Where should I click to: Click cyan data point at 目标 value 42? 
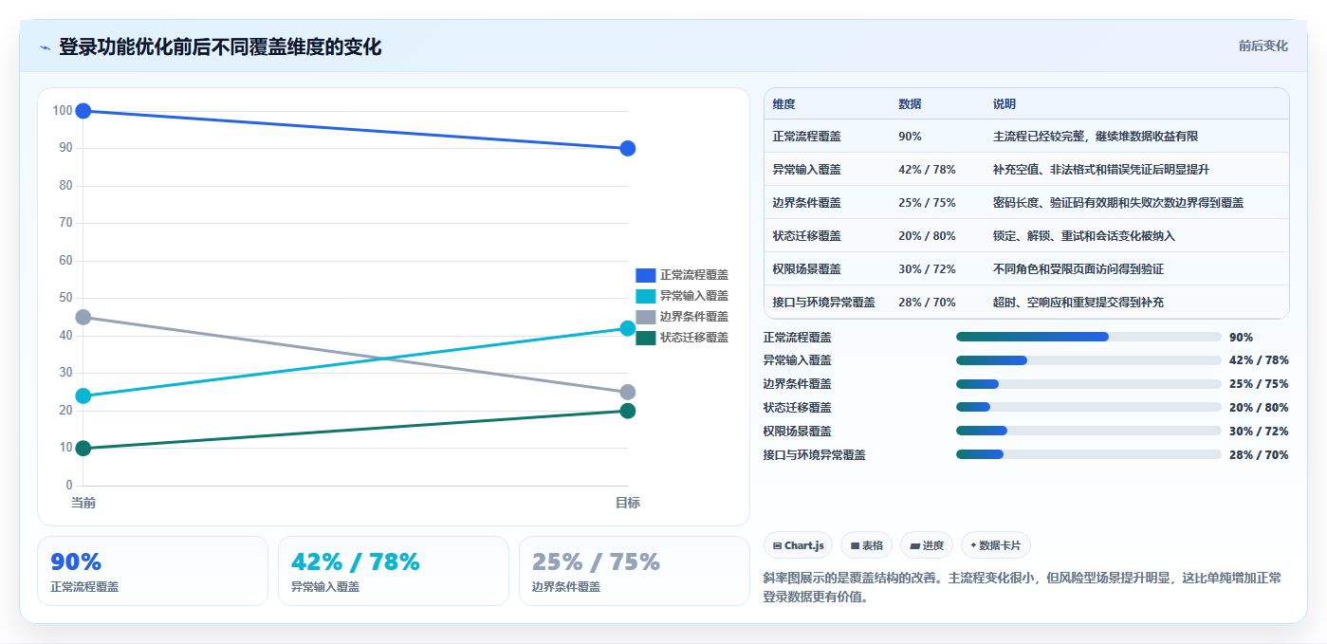pyautogui.click(x=628, y=328)
